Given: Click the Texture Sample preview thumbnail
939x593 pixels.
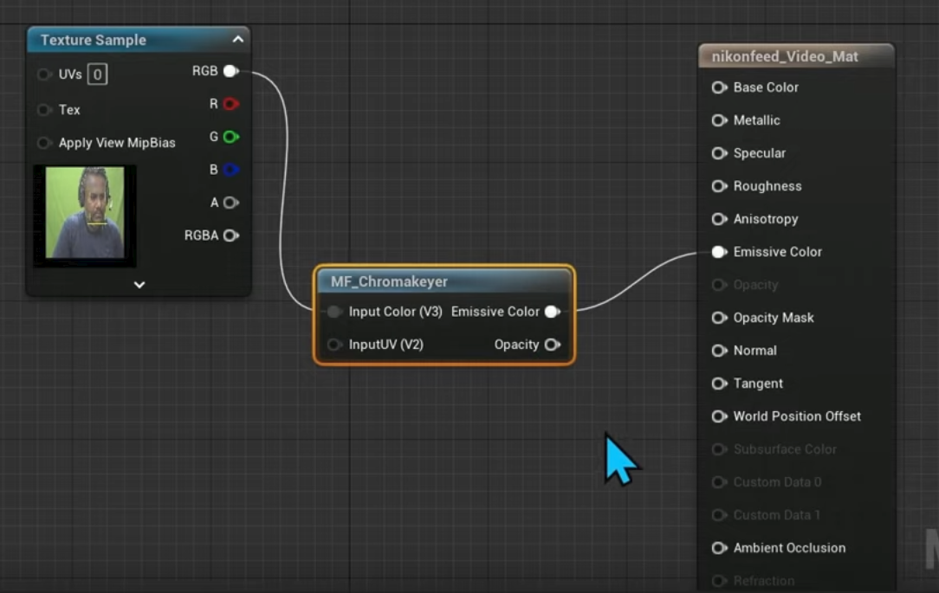Looking at the screenshot, I should point(85,214).
